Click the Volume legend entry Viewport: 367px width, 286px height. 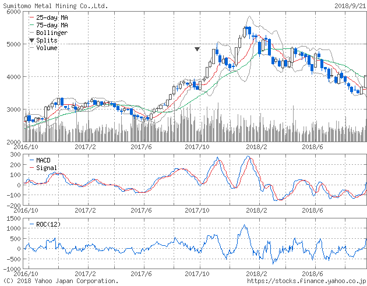point(47,48)
